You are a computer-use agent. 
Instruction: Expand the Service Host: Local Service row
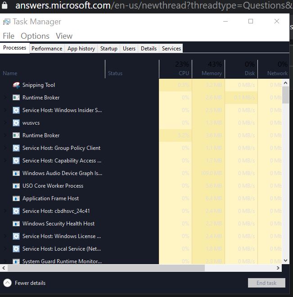pyautogui.click(x=5, y=249)
